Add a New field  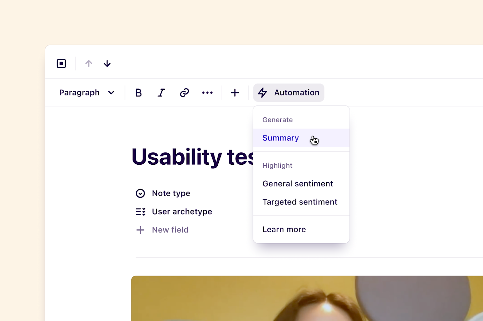point(162,230)
